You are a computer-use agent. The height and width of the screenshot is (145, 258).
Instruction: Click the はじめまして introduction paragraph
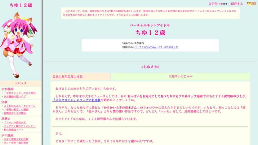click(150, 13)
